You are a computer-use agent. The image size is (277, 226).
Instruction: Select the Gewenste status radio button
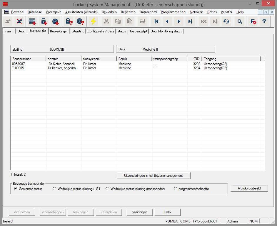(x=16, y=189)
